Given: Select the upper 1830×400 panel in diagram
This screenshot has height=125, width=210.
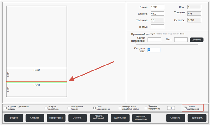Looking at the screenshot, I should 36,75.
